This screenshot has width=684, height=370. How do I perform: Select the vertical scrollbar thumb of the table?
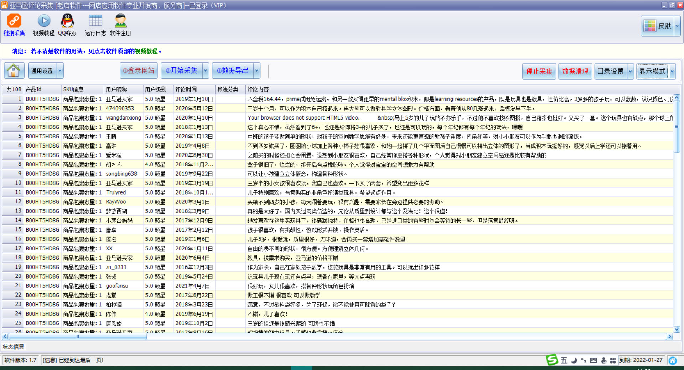coord(677,127)
